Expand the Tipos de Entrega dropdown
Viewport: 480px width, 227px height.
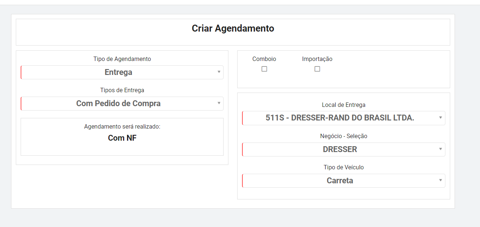point(122,104)
